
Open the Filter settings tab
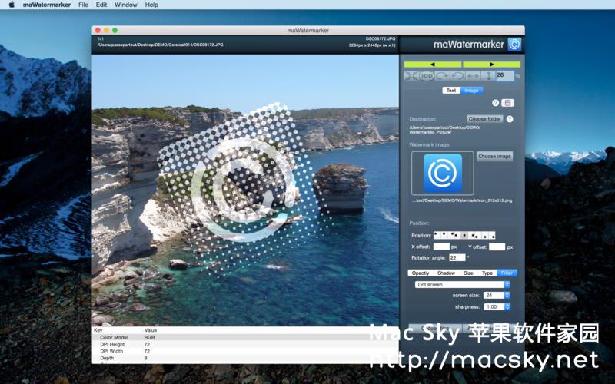tap(507, 273)
